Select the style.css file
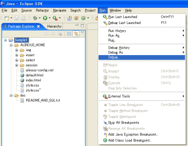Screen dimensions: 188x146 click(x=32, y=85)
